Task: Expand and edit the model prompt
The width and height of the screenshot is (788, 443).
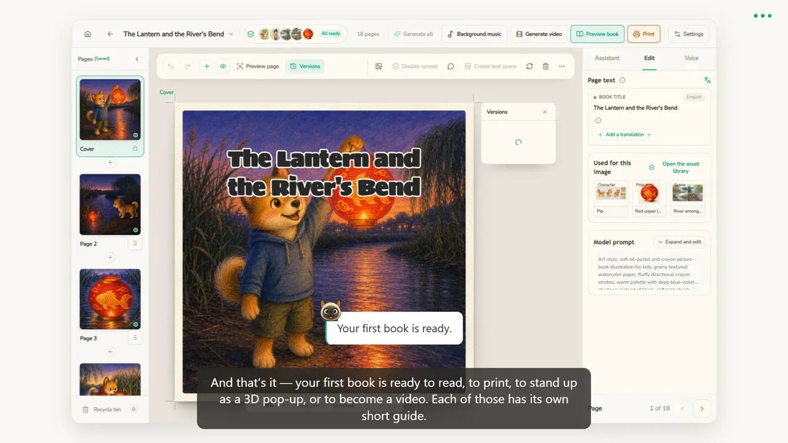Action: point(680,242)
